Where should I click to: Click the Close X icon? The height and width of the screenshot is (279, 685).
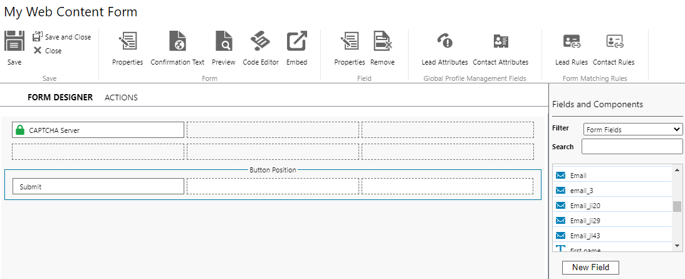point(38,50)
